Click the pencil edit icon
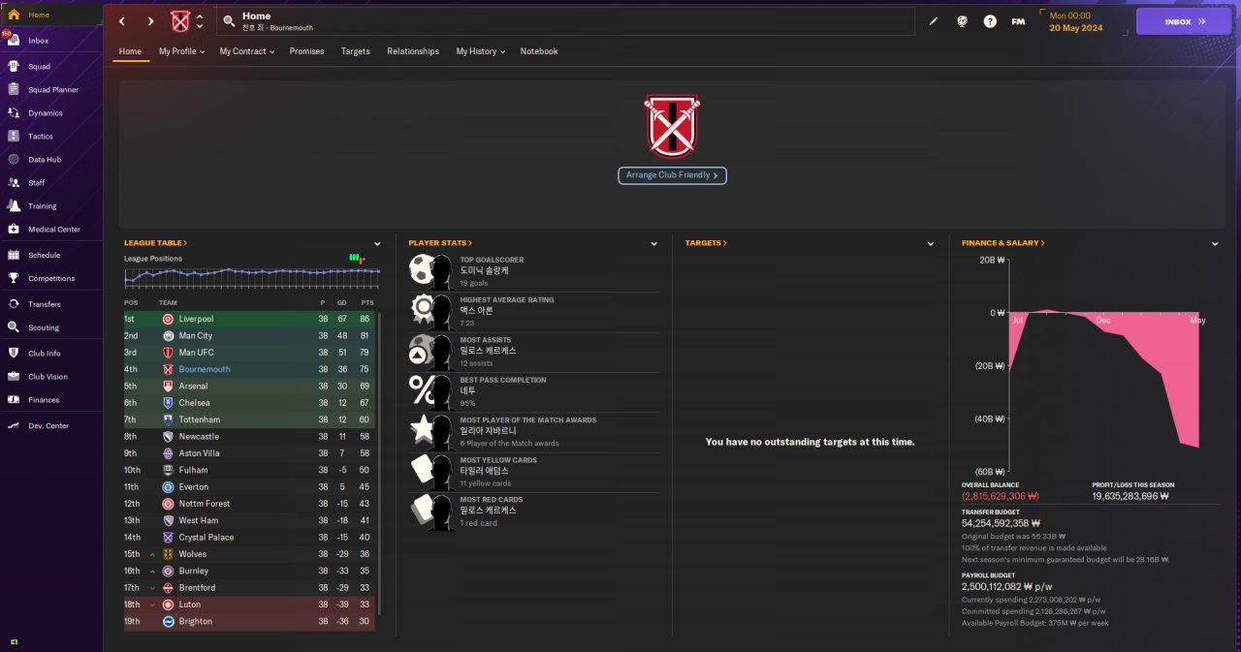Image resolution: width=1241 pixels, height=652 pixels. tap(934, 21)
